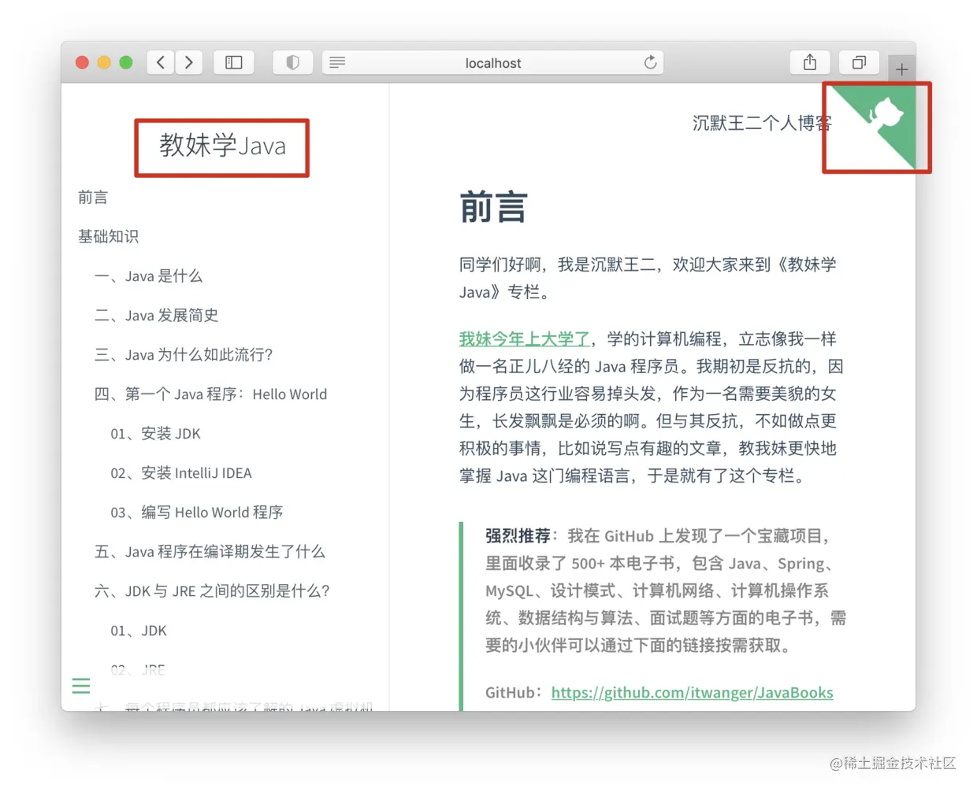
Task: Reload the localhost page
Action: click(x=650, y=62)
